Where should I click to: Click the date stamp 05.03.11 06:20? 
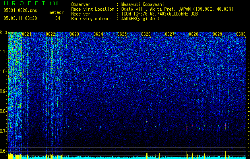tap(20, 18)
